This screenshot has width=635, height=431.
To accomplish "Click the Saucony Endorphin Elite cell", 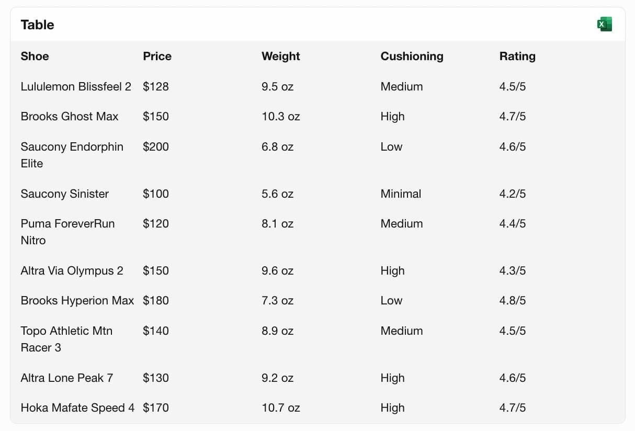I will click(72, 155).
